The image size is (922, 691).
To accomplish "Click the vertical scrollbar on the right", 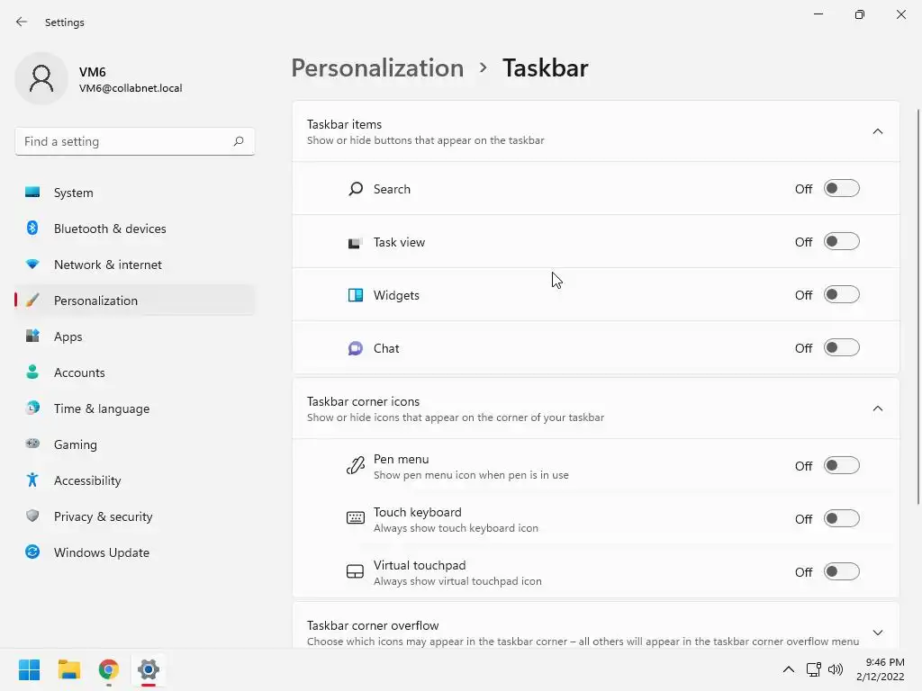I will (x=917, y=306).
